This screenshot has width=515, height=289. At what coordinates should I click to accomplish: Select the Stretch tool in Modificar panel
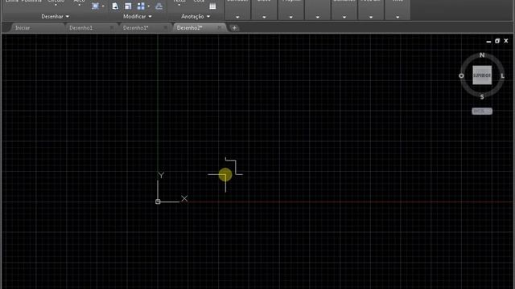tap(115, 6)
